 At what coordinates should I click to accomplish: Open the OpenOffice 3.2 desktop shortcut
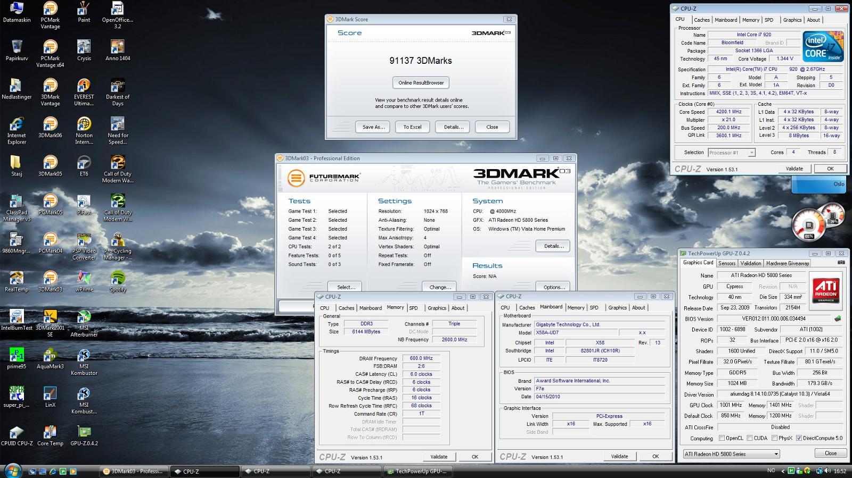pos(117,15)
